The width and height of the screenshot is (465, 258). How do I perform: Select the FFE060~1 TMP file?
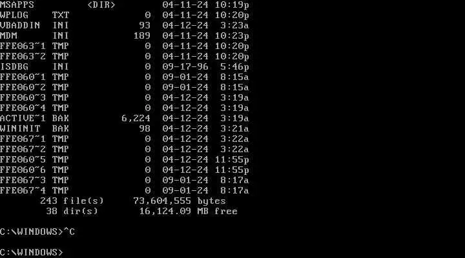click(x=124, y=77)
